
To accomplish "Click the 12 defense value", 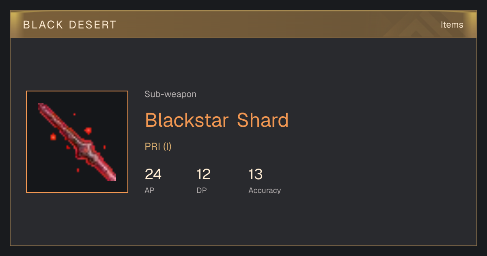I will 203,174.
